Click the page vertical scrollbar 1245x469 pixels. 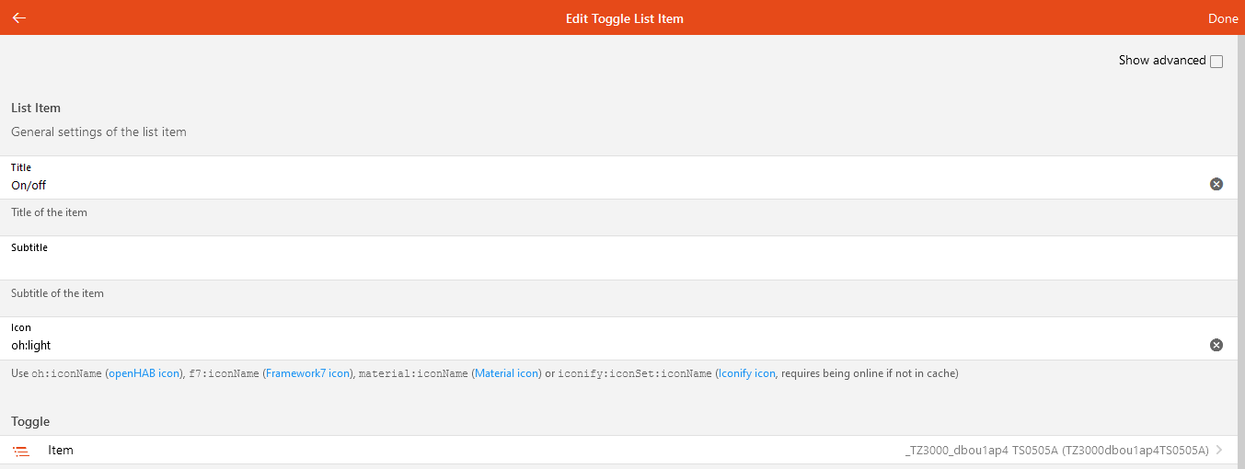[1240, 248]
